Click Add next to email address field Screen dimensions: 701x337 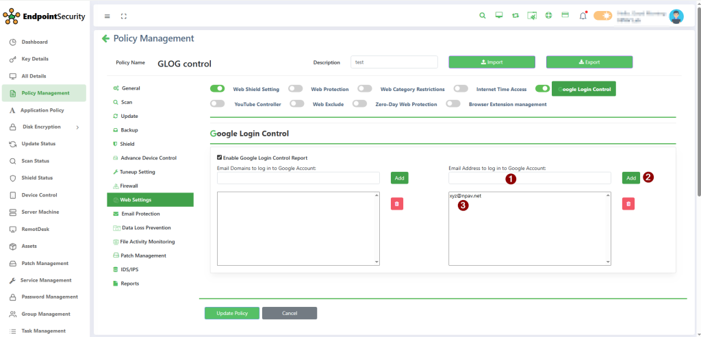(x=631, y=178)
